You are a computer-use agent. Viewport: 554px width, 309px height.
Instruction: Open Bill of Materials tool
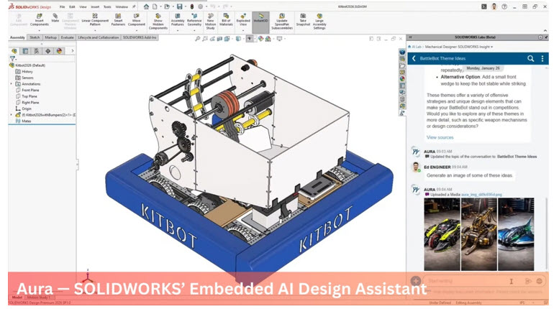tap(226, 20)
